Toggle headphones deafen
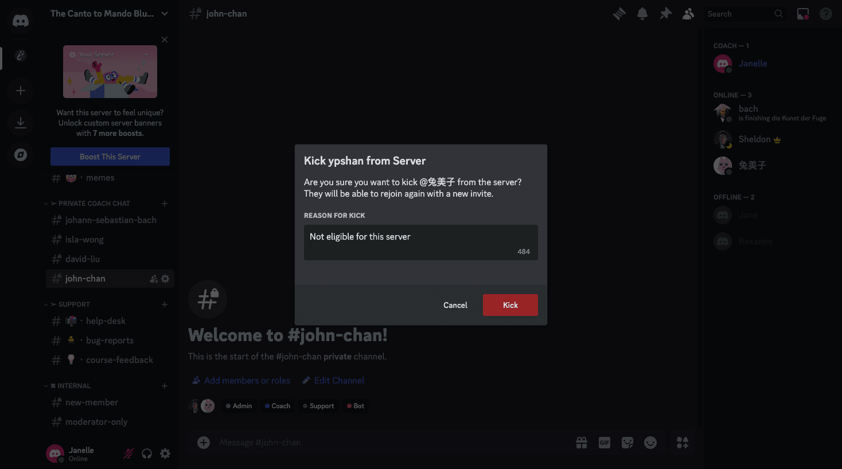This screenshot has height=469, width=842. 147,454
